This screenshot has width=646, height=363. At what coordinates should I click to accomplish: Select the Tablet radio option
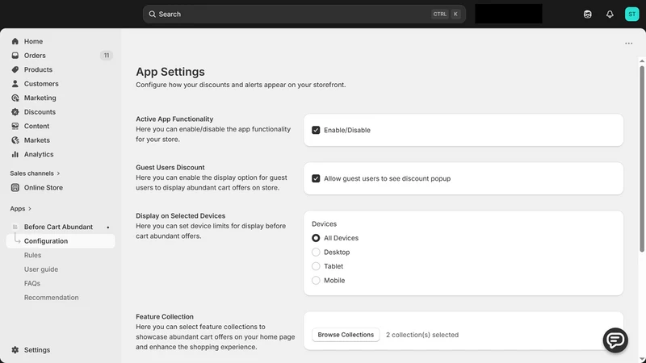[x=316, y=266]
